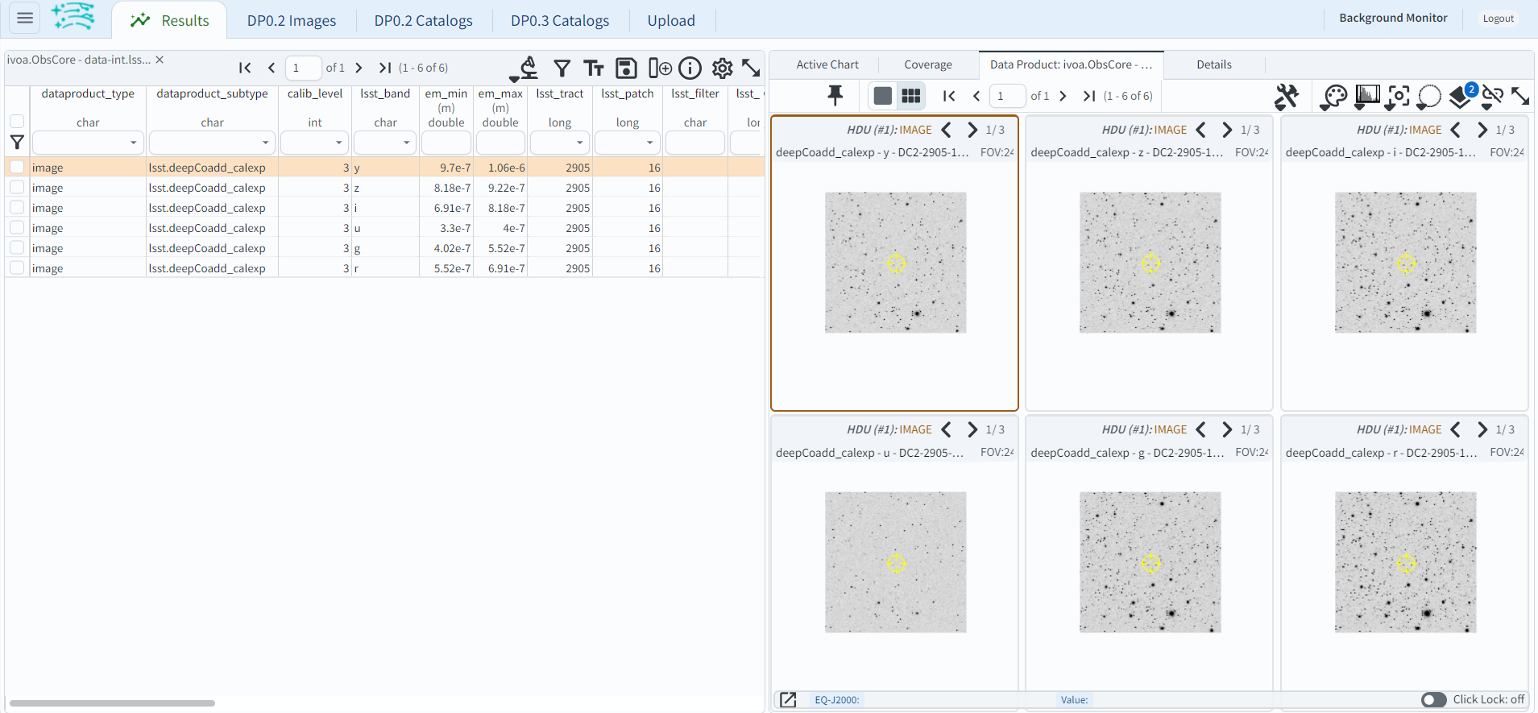The height and width of the screenshot is (713, 1538).
Task: Toggle table text view icon
Action: coord(594,68)
